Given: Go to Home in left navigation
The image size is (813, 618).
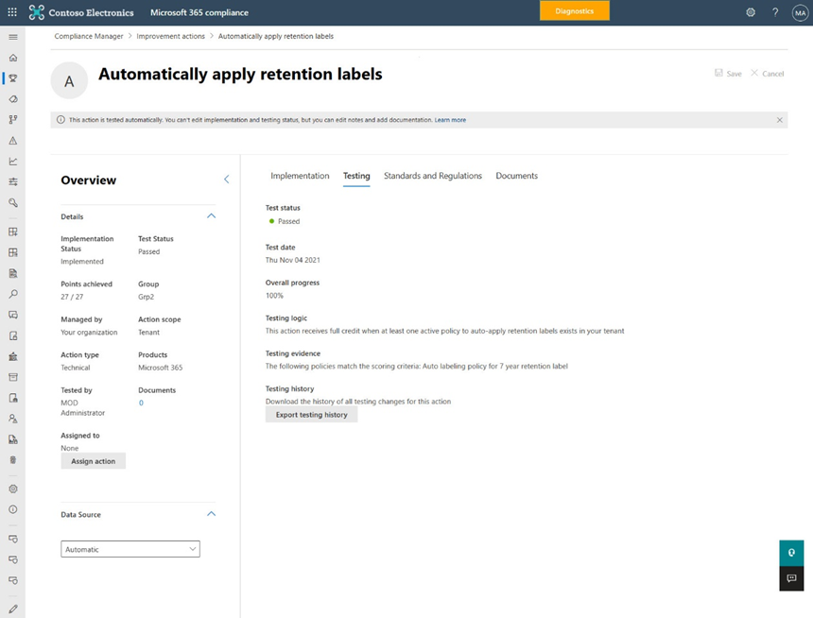Looking at the screenshot, I should (x=13, y=58).
